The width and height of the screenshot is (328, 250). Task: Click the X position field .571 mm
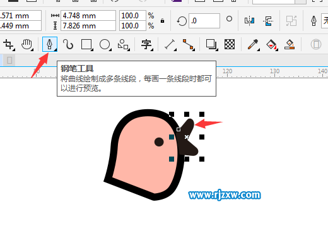point(21,16)
